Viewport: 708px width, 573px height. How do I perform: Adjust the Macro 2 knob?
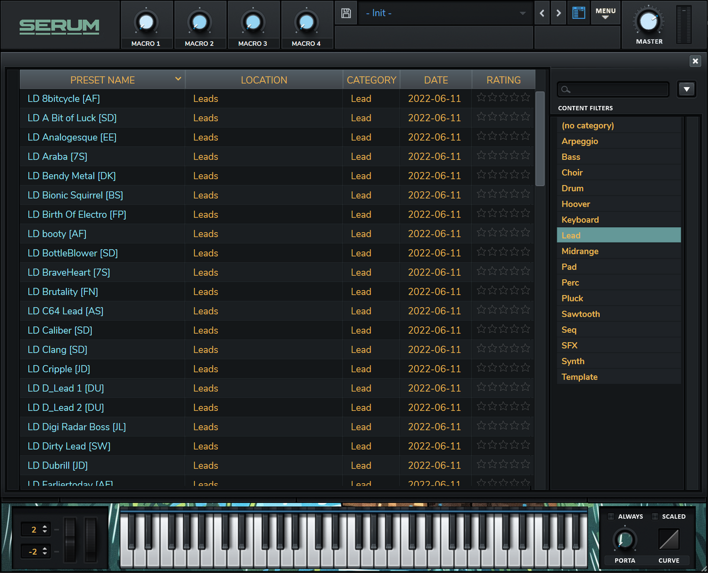(199, 22)
